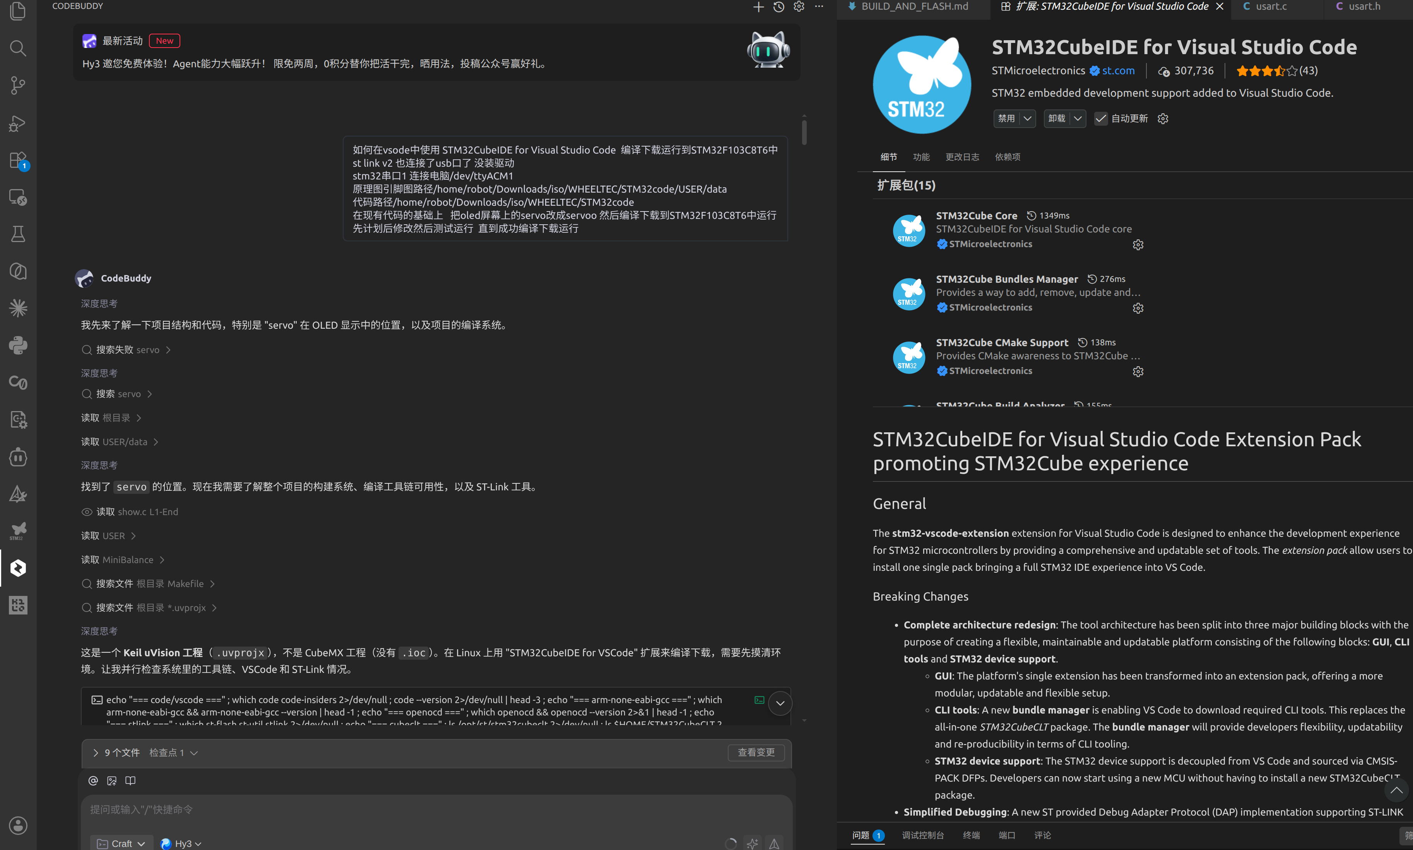Open the Source Control view
Screen dimensions: 1413x850
pyautogui.click(x=18, y=85)
